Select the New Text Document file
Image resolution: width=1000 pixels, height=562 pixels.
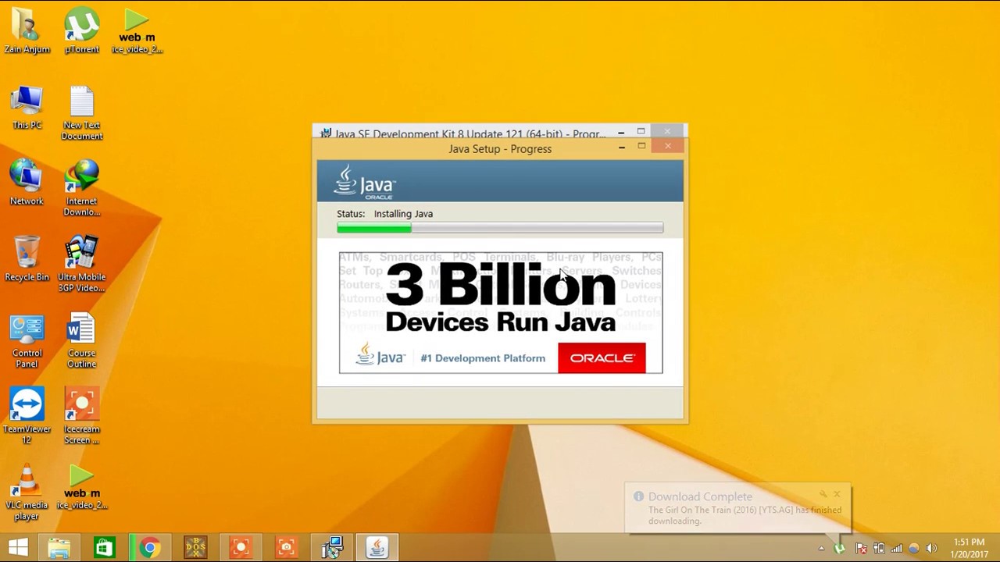tap(81, 113)
